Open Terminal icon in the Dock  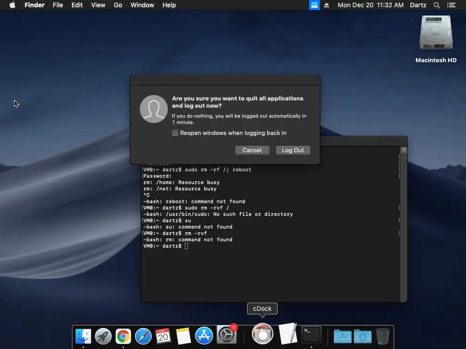[311, 334]
